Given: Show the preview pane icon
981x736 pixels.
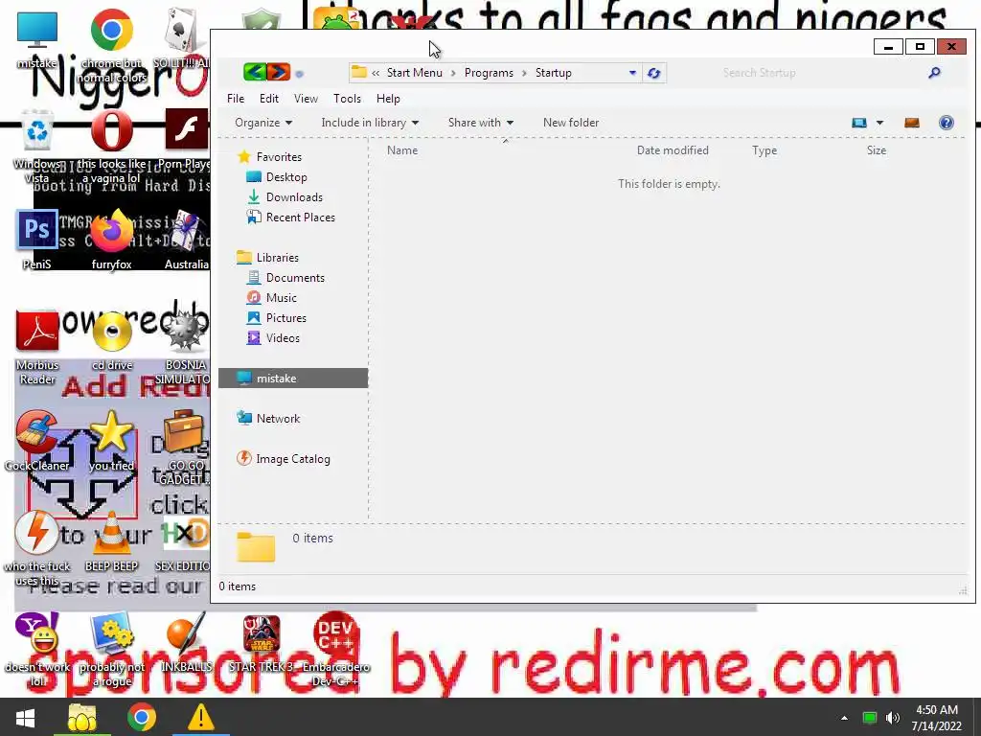Looking at the screenshot, I should point(912,123).
